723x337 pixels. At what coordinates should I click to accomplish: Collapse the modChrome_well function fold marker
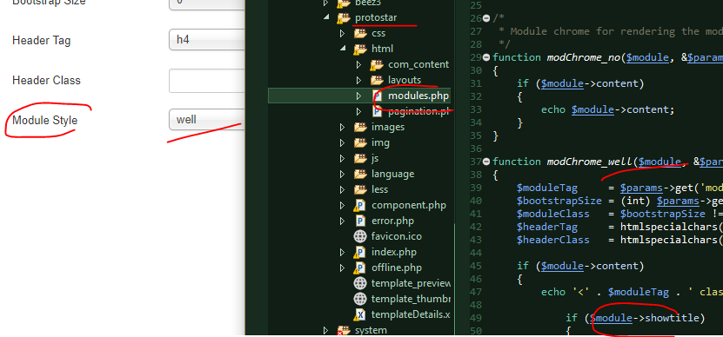click(486, 162)
